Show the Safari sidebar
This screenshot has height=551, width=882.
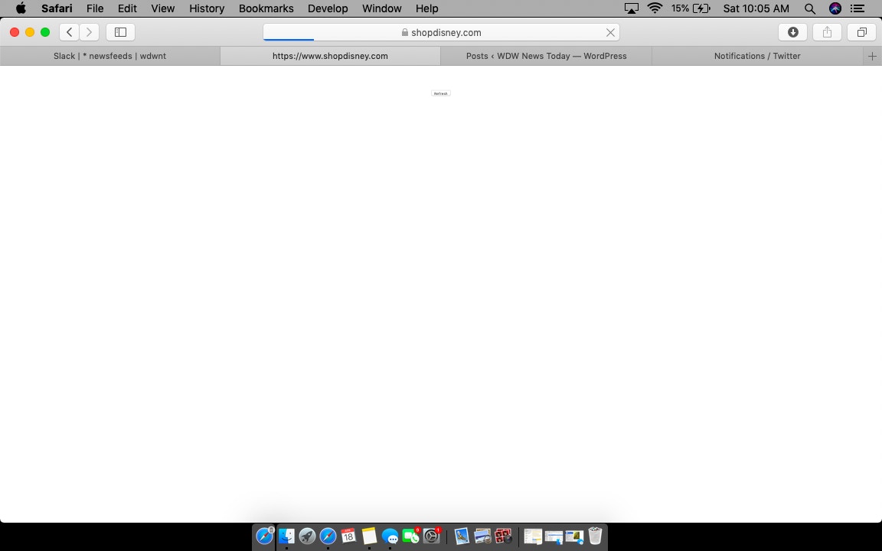tap(120, 32)
